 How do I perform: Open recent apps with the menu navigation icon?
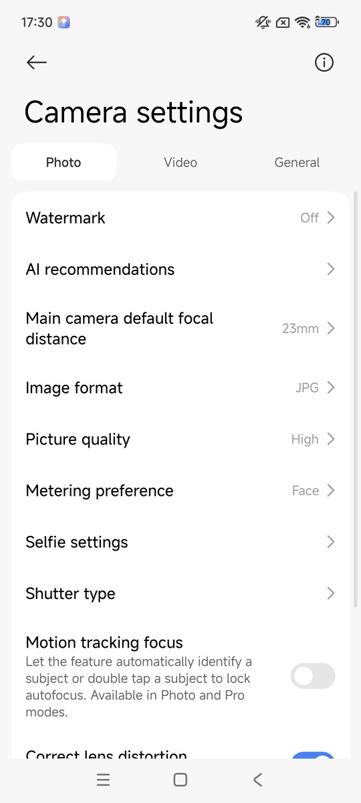102,780
